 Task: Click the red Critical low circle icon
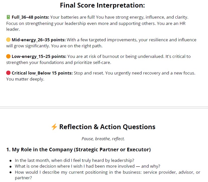8,73
